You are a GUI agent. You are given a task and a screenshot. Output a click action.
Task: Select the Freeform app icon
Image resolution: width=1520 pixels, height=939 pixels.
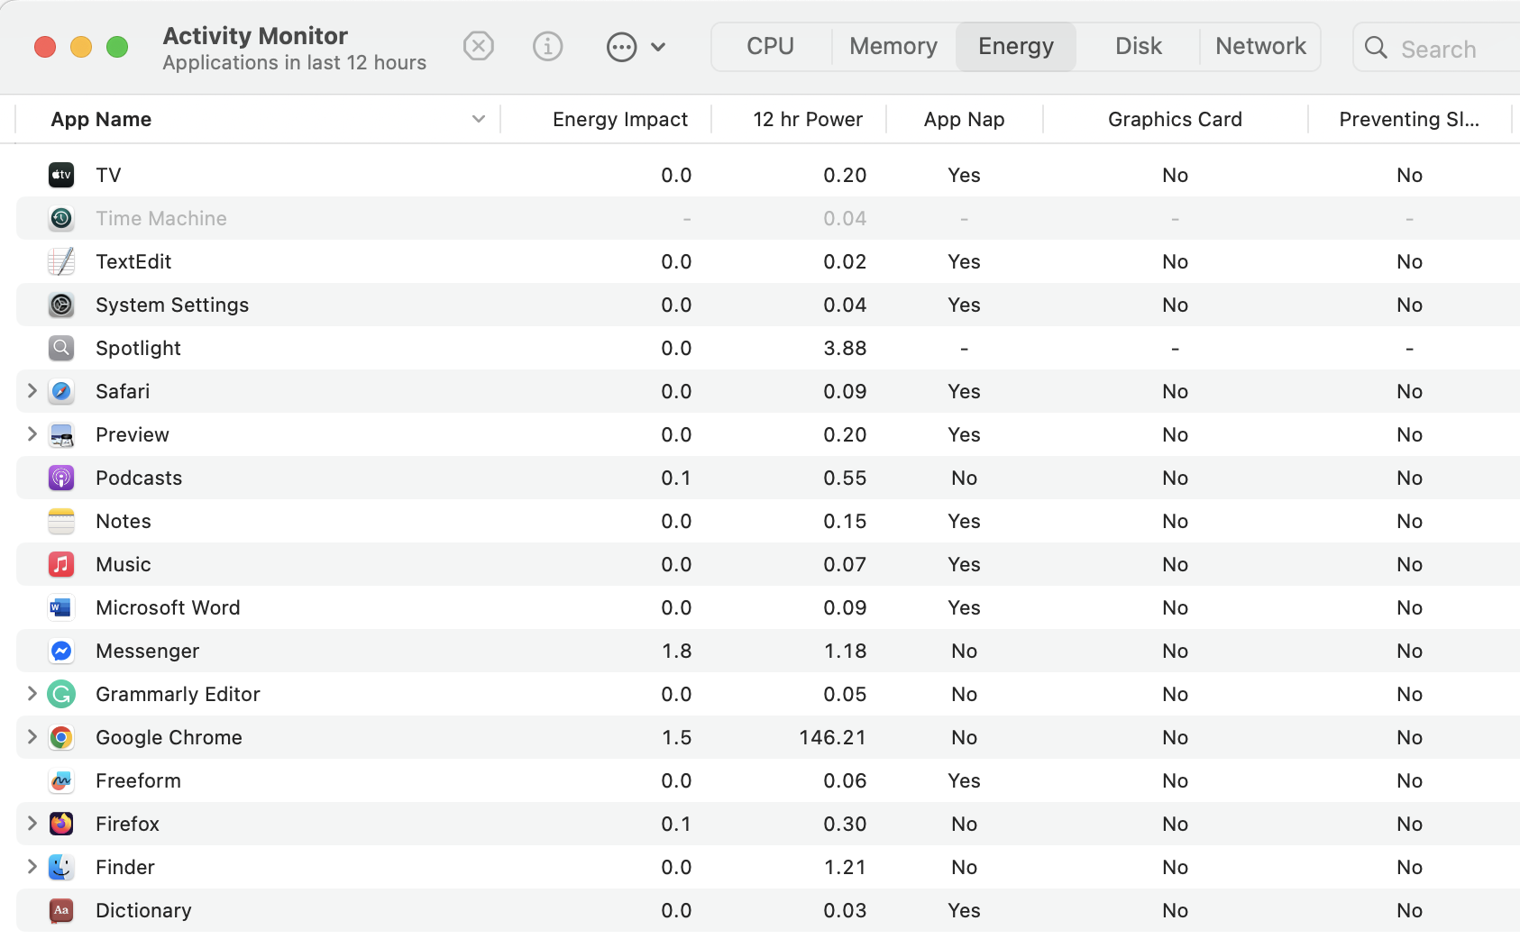(61, 781)
